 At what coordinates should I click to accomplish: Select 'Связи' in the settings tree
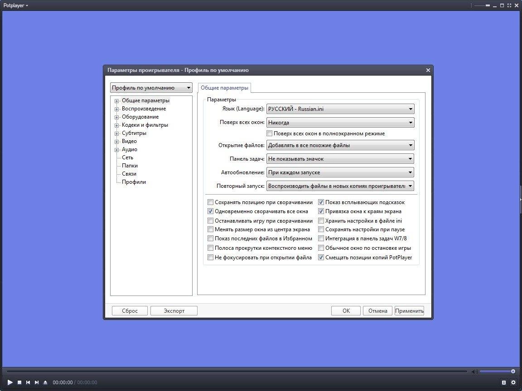tap(129, 174)
